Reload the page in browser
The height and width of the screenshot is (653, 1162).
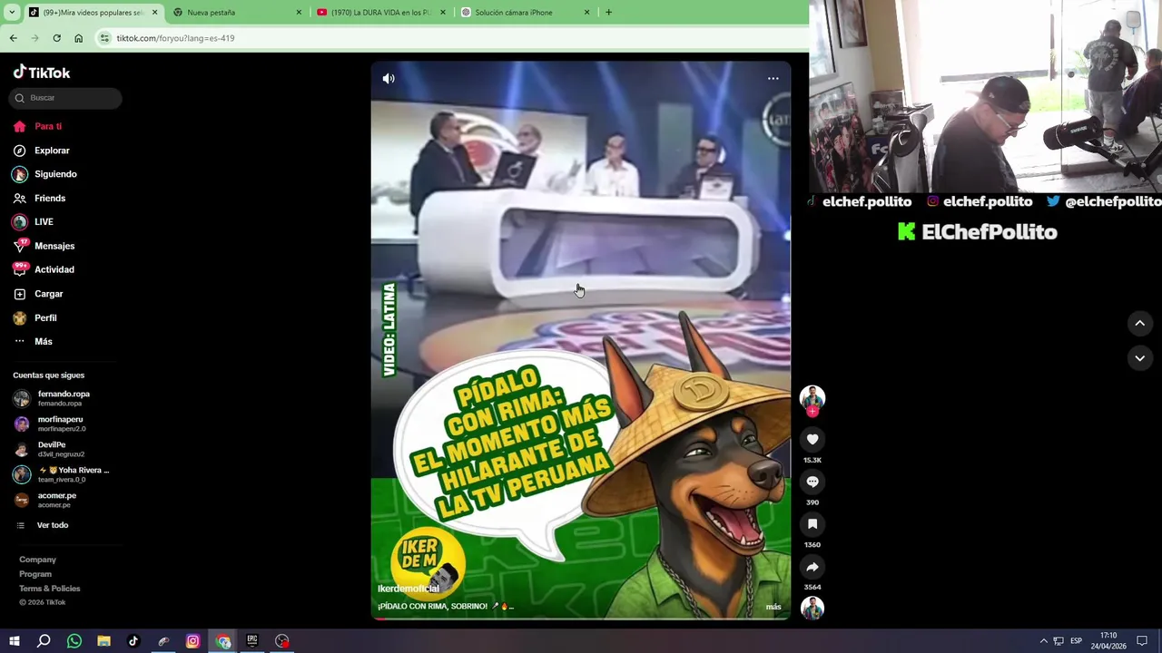(56, 38)
